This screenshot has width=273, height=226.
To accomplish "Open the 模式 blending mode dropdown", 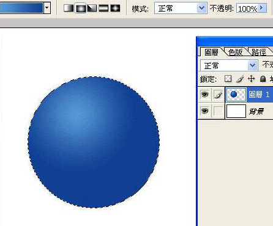I will [x=181, y=8].
